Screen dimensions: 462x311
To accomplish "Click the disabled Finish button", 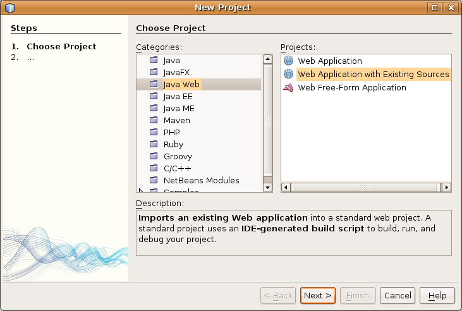I will (x=357, y=295).
